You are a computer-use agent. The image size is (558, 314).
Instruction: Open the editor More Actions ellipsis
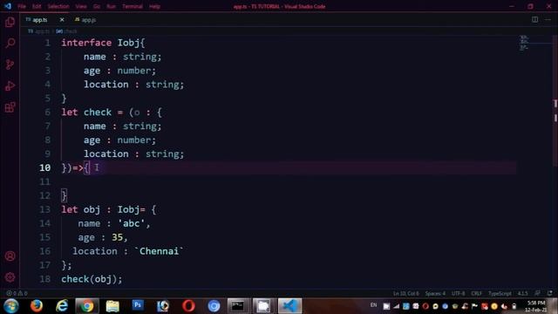548,19
